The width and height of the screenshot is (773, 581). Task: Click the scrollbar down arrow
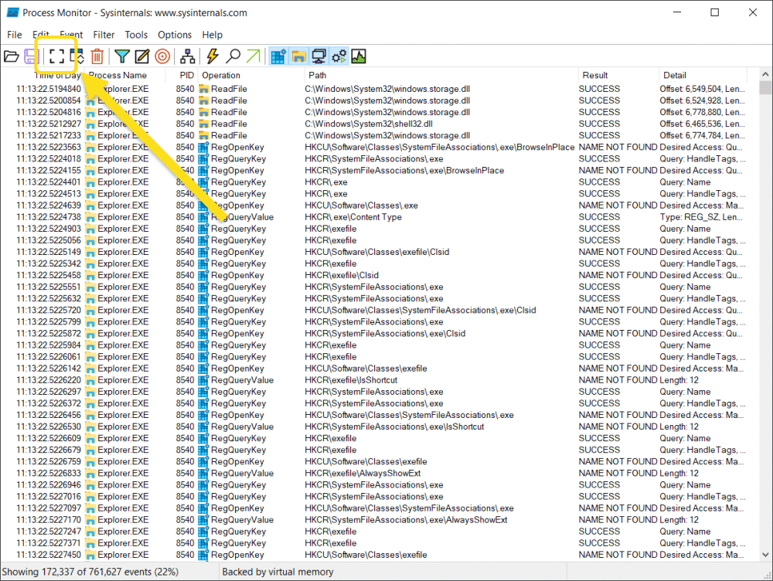pos(765,555)
